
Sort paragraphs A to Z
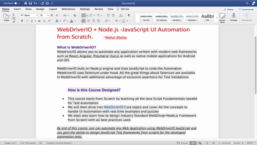[x=121, y=15]
